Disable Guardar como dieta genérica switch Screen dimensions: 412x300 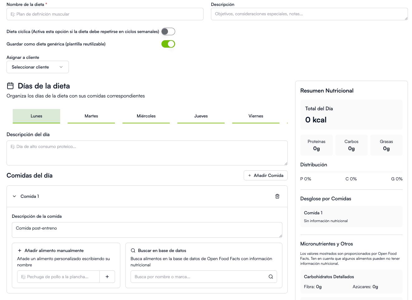[168, 44]
